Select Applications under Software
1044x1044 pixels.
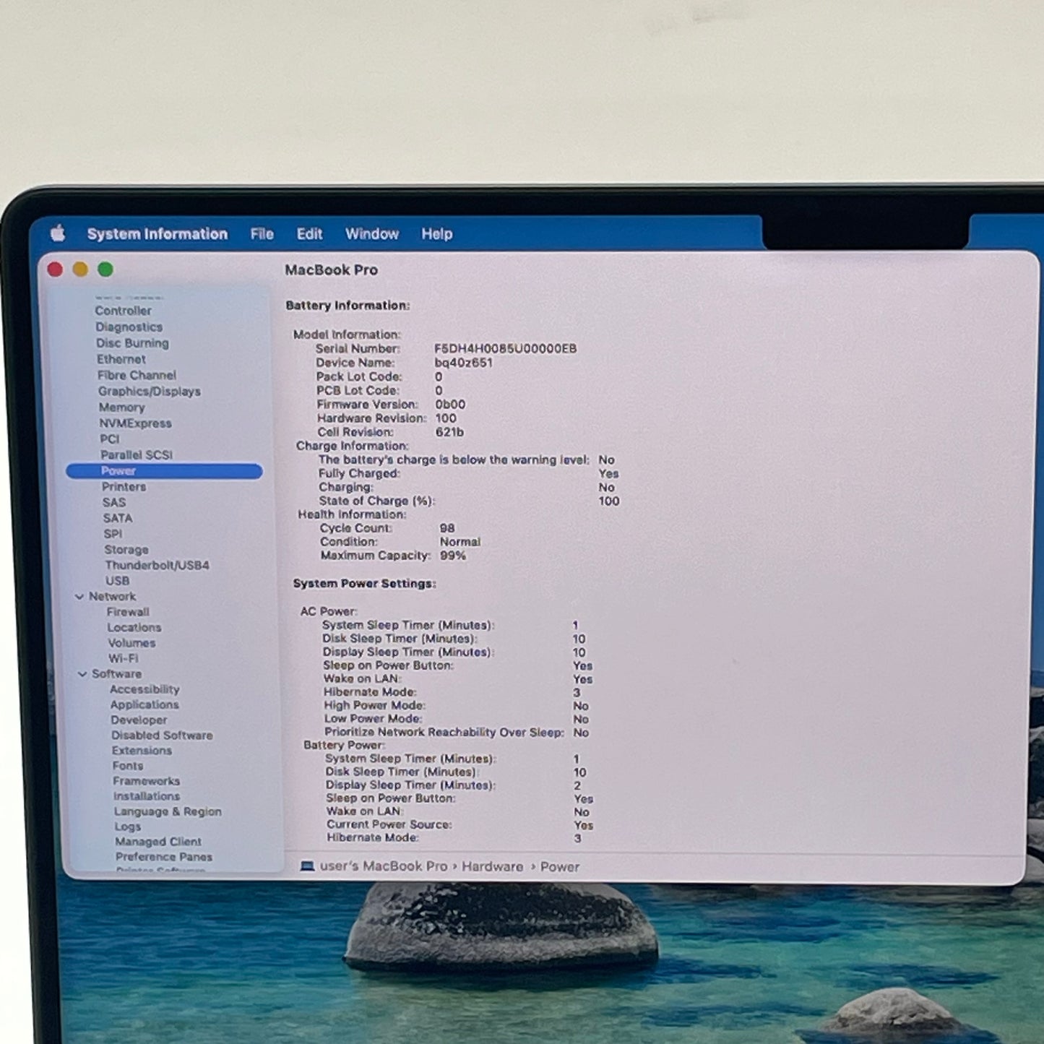[x=144, y=705]
